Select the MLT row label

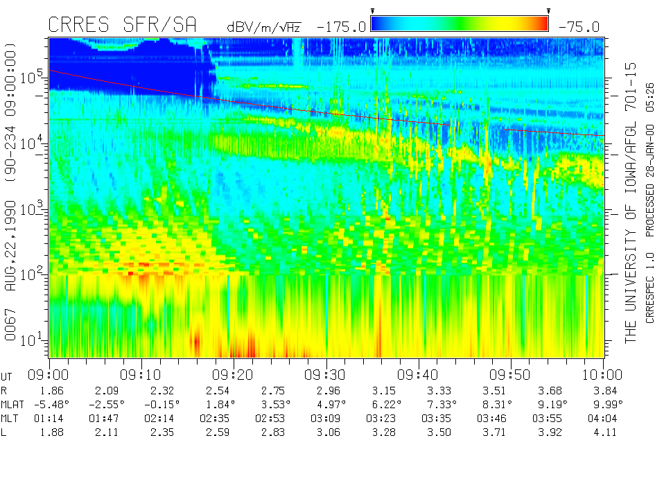pos(10,418)
